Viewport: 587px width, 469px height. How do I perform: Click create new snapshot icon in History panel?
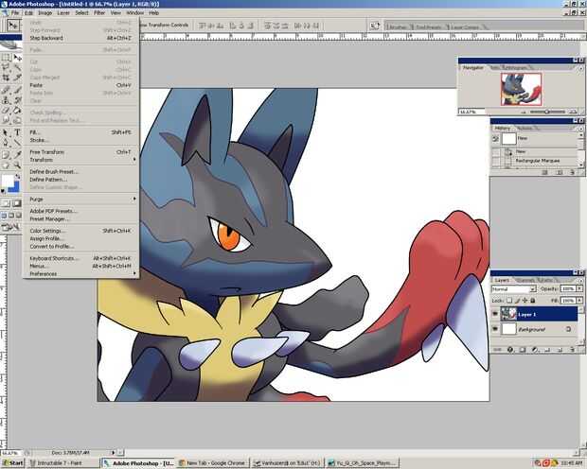(x=560, y=172)
